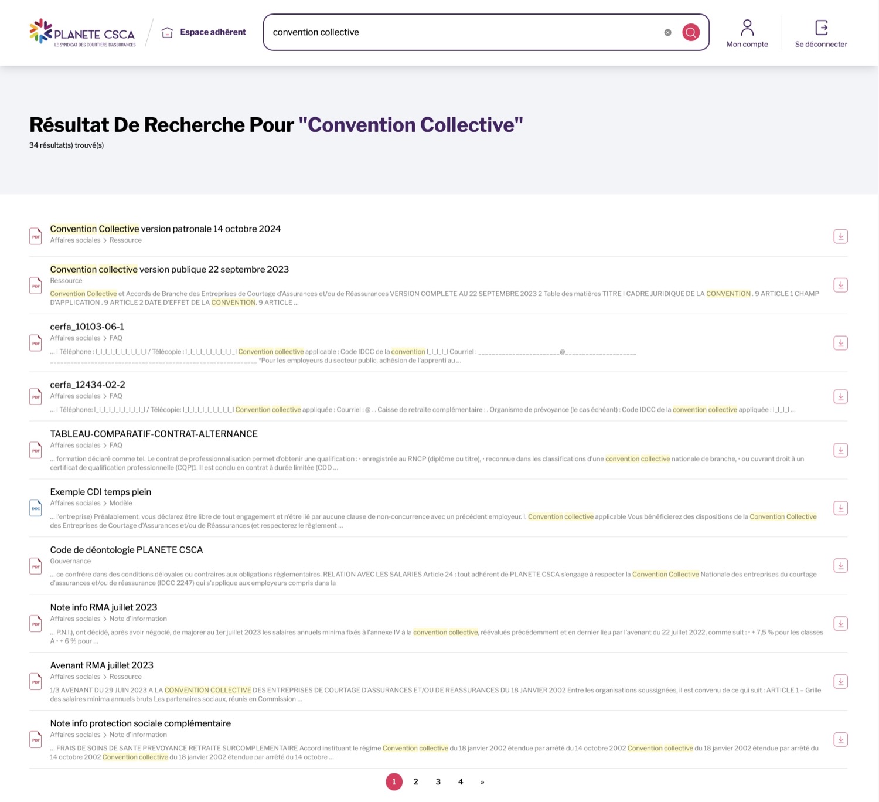The height and width of the screenshot is (802, 879).
Task: Download the cerfa_10103-06-1 document
Action: click(840, 343)
